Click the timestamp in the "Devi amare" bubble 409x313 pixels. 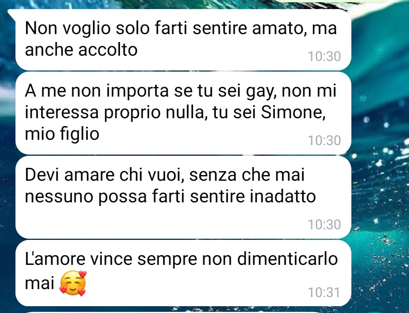tap(324, 224)
